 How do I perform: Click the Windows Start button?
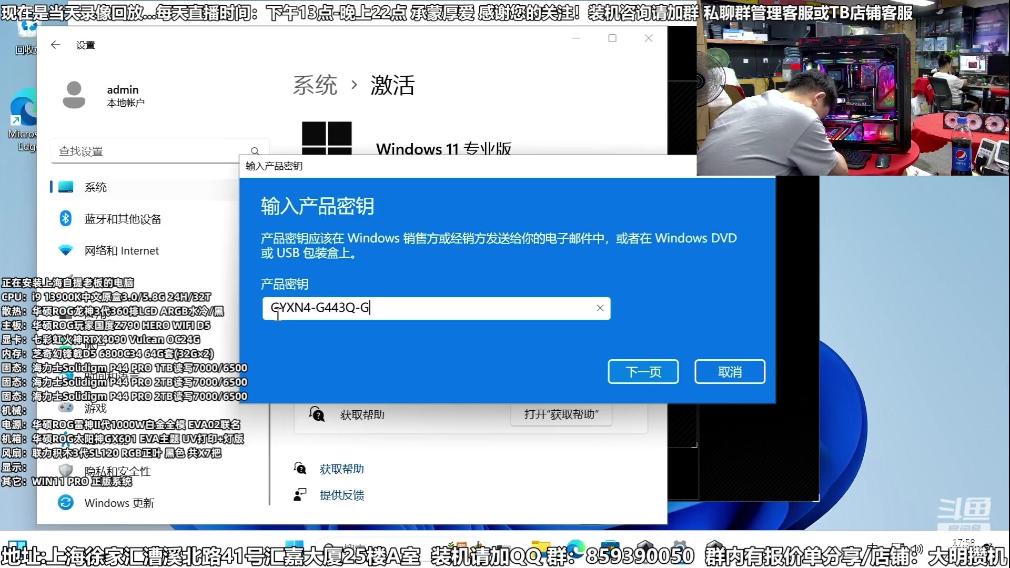(295, 546)
